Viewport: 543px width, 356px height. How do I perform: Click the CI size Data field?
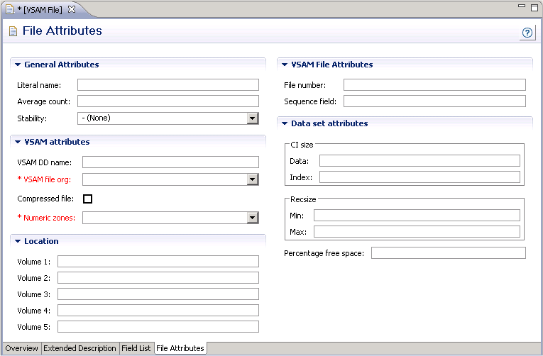click(419, 160)
